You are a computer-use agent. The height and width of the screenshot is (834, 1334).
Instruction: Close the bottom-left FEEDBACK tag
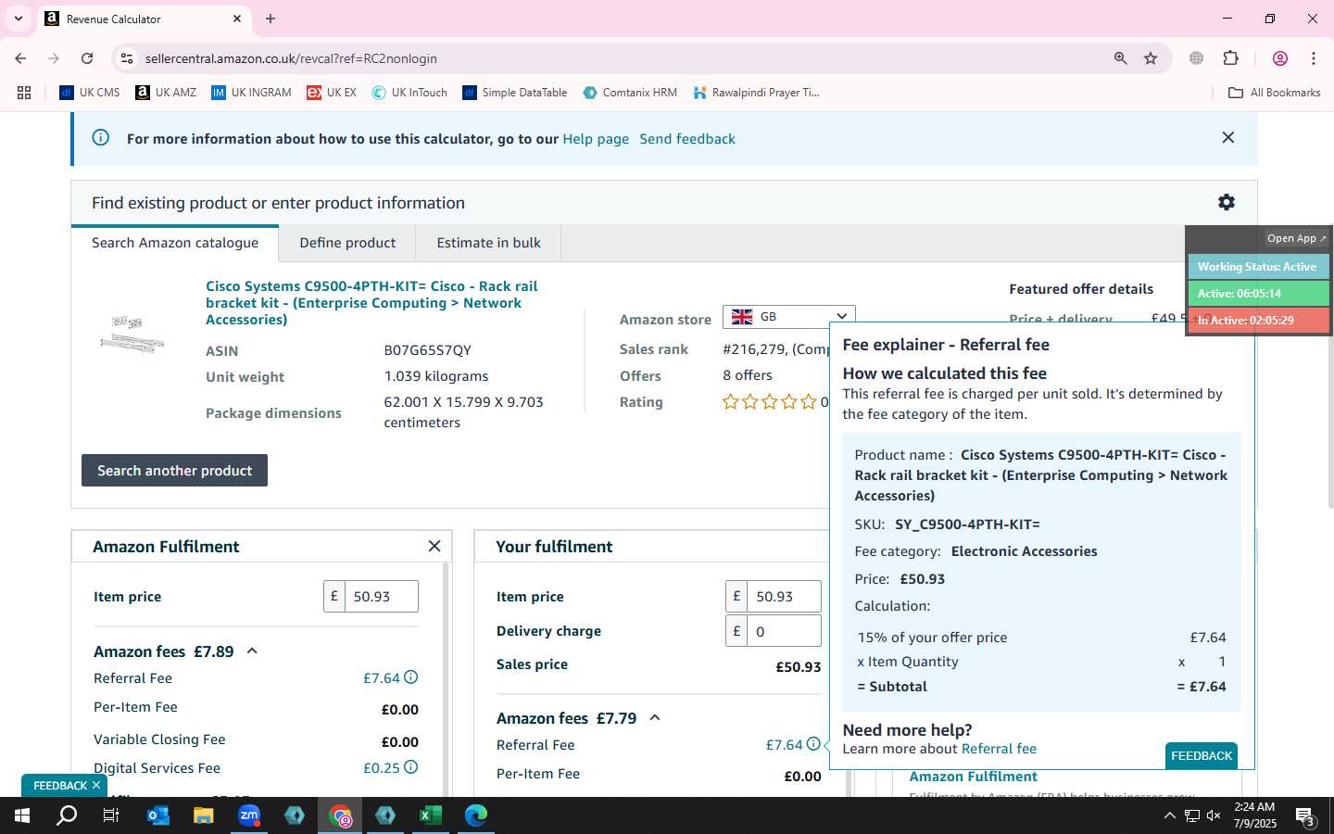tap(96, 786)
